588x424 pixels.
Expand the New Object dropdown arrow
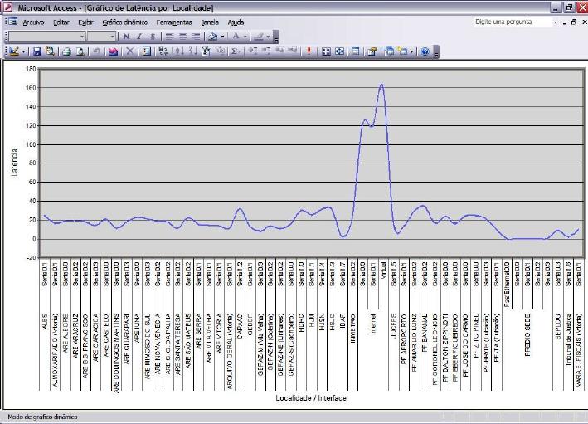pyautogui.click(x=411, y=51)
